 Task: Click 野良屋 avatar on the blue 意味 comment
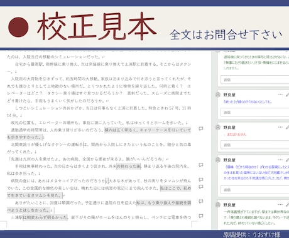[218, 160]
